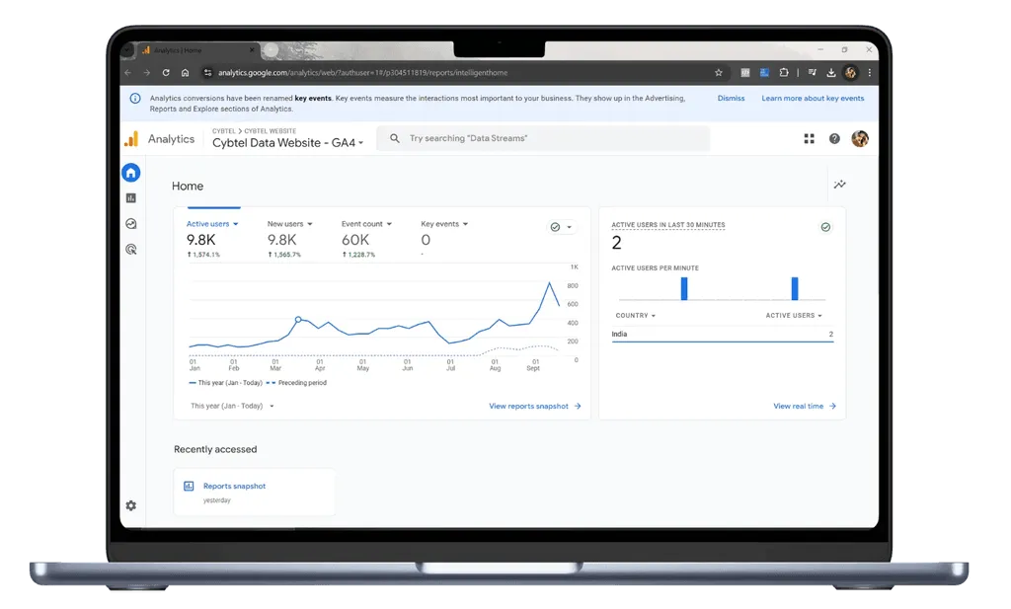The image size is (1011, 609).
Task: Open the Help question mark icon
Action: coord(834,138)
